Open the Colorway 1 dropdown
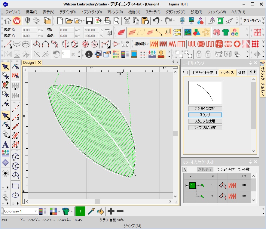Screen dimensions: 266x229 pyautogui.click(x=36, y=211)
